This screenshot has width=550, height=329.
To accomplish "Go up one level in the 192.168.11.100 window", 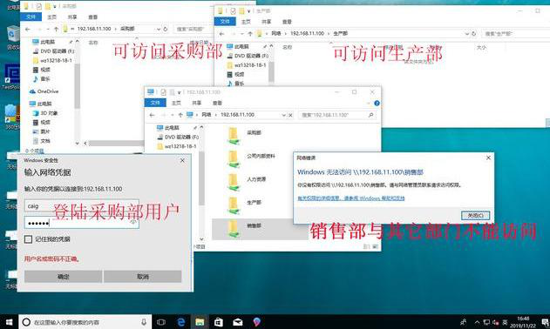I will pyautogui.click(x=180, y=115).
